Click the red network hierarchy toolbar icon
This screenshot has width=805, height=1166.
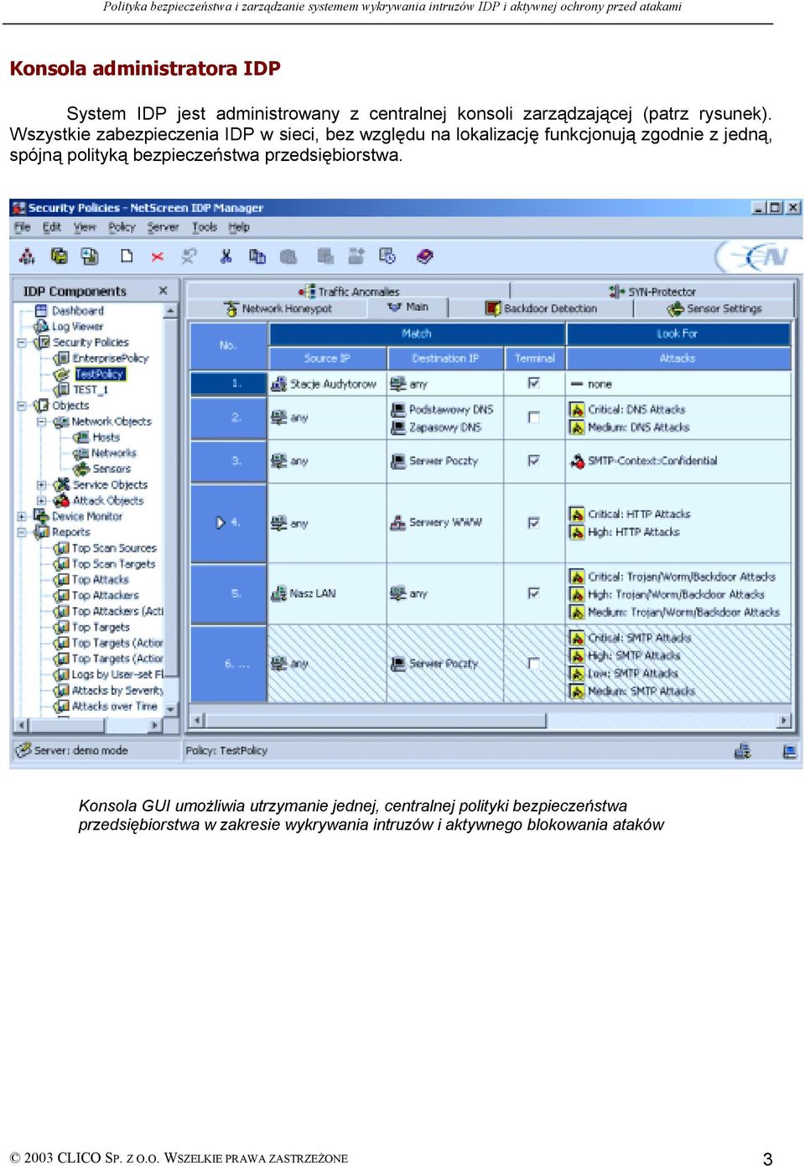click(27, 257)
